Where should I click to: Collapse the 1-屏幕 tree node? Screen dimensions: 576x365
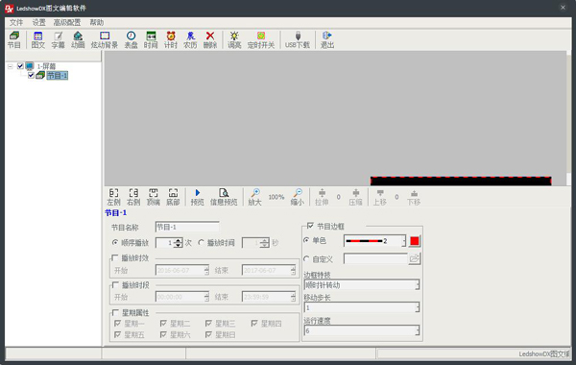pos(11,66)
